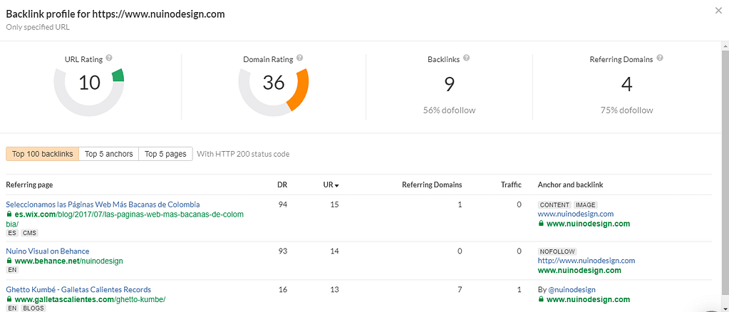Open URL Rating help tooltip icon
729x312 pixels.
pos(109,58)
